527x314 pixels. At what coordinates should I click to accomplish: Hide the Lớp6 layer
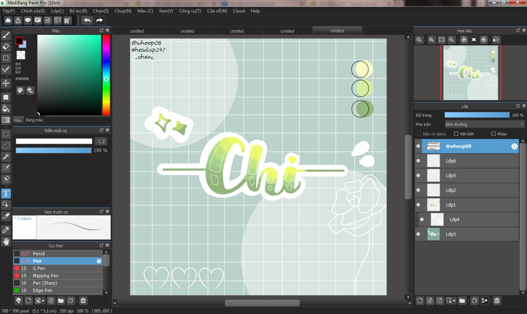pos(418,161)
